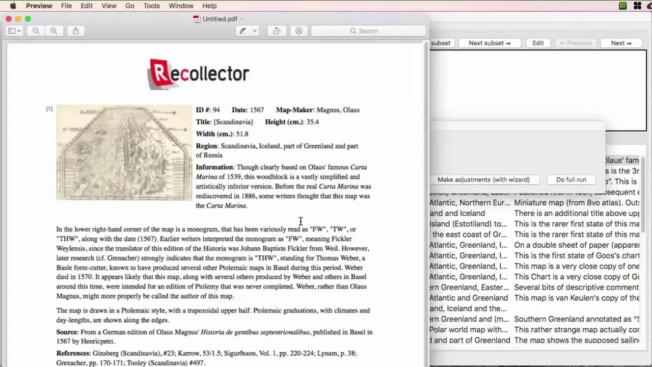Open the Apple menu
This screenshot has width=652, height=367.
[13, 6]
